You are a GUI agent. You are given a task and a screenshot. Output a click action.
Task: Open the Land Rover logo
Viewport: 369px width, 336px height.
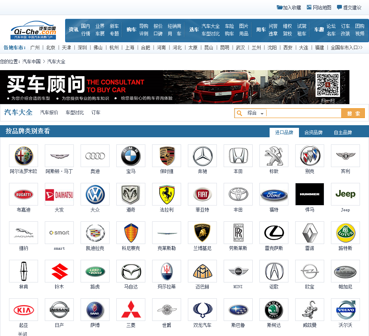click(95, 271)
